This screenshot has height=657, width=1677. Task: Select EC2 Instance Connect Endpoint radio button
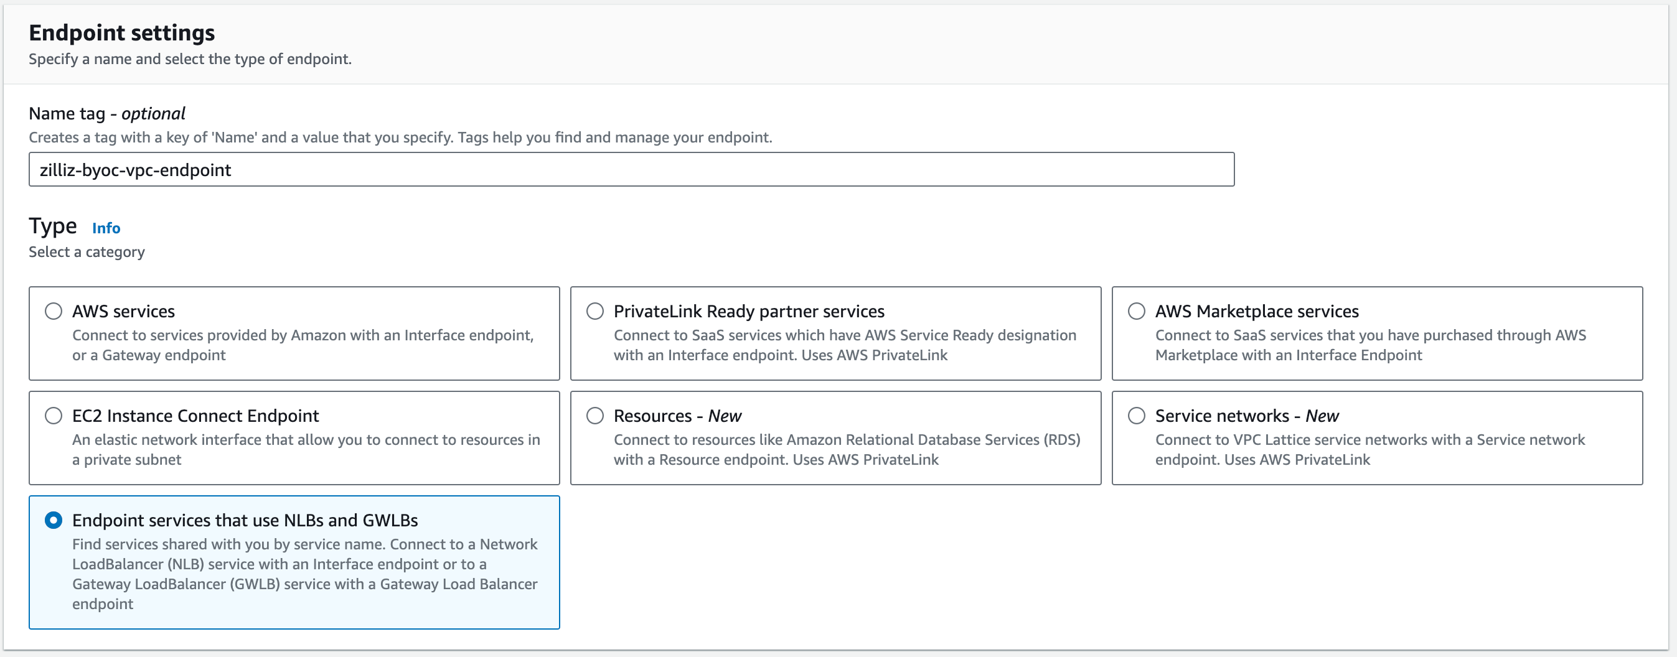[x=54, y=416]
